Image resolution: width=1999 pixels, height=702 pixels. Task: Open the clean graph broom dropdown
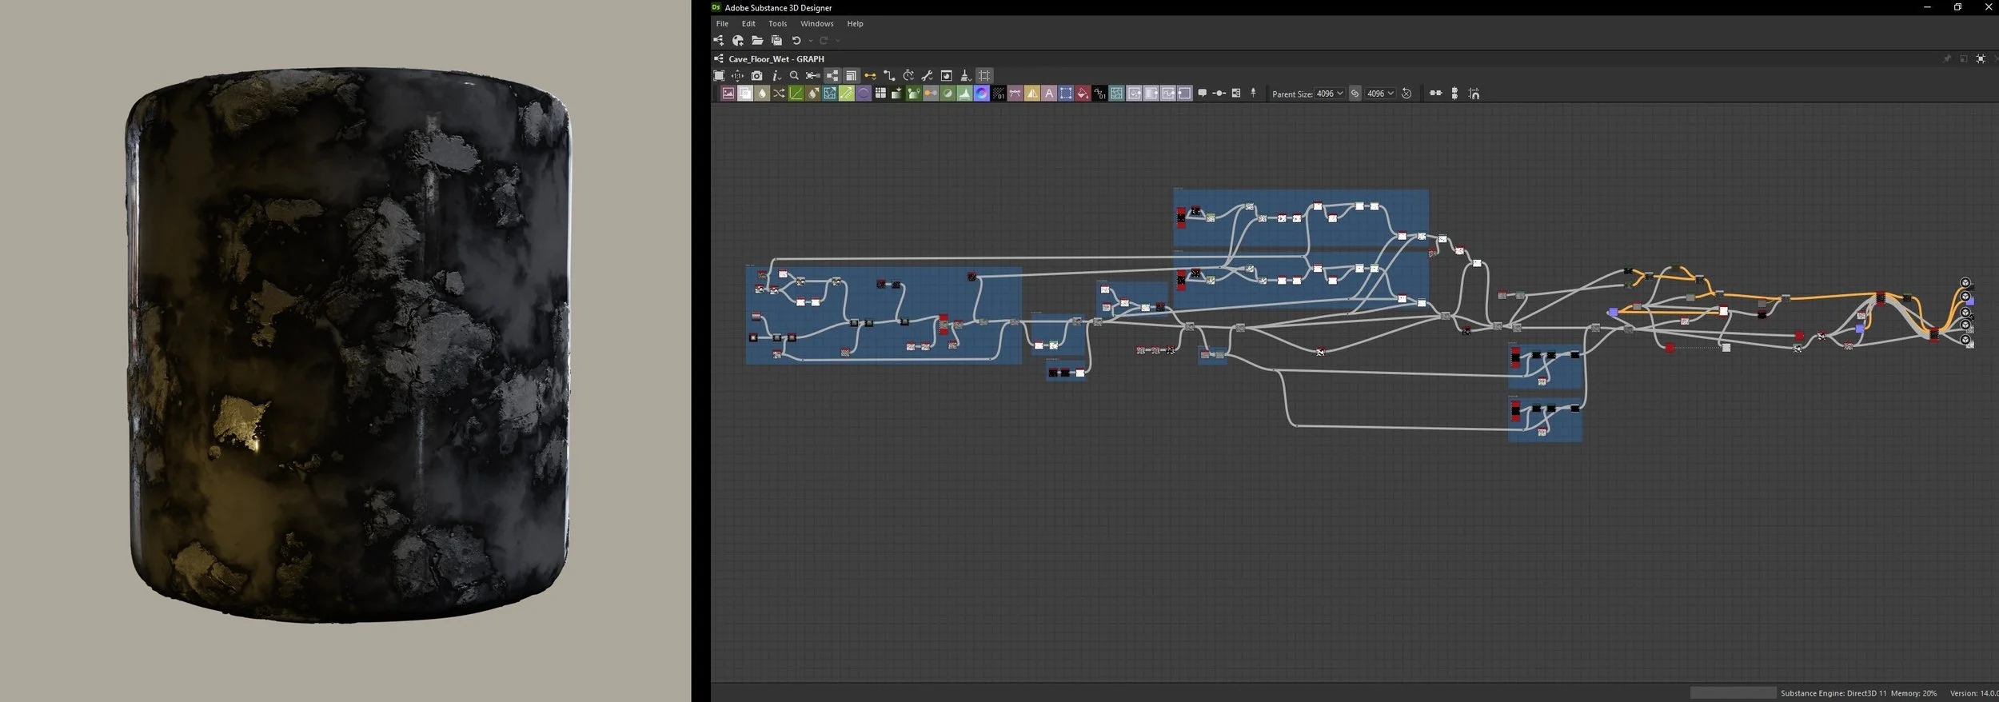click(966, 76)
